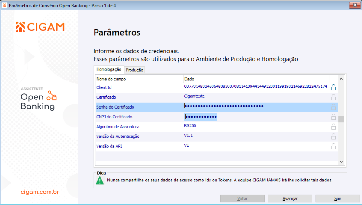The width and height of the screenshot is (362, 205).
Task: Select the Client Id field name
Action: 104,87
